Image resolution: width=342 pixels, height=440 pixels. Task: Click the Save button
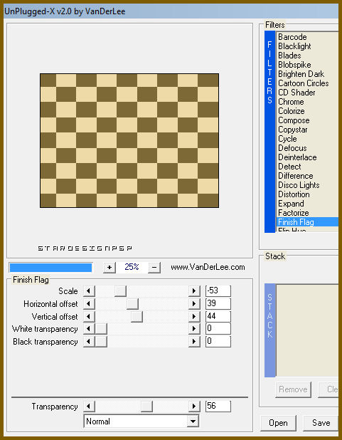pyautogui.click(x=321, y=423)
